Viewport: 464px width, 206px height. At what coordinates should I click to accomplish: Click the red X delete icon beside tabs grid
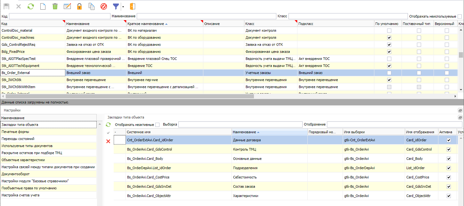click(108, 141)
